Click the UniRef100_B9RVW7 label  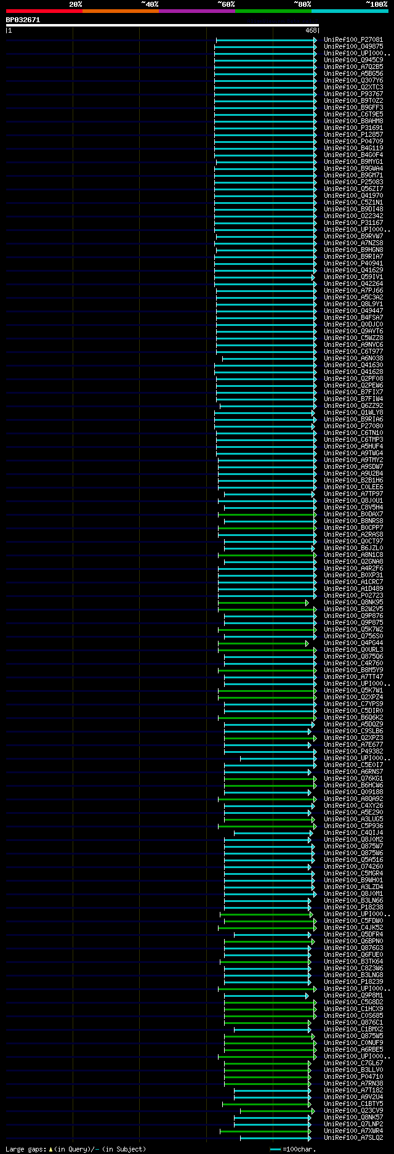[x=353, y=237]
